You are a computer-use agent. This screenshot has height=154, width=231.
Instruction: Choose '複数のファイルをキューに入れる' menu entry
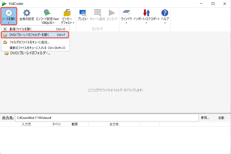pos(28,48)
